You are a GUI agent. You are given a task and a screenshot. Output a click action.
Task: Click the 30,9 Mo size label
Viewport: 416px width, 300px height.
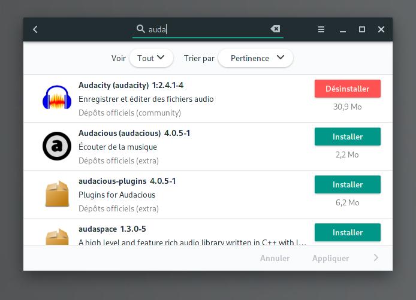tap(348, 107)
